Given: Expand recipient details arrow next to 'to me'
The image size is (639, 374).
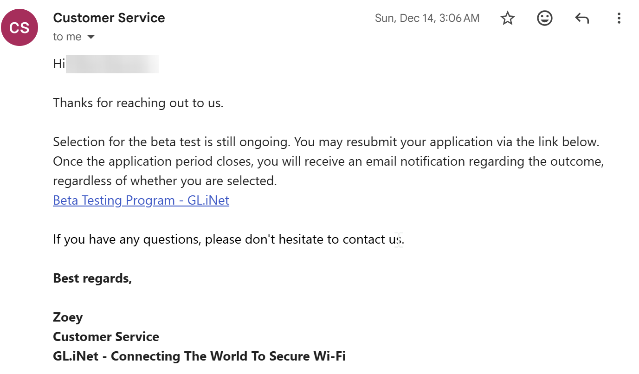Looking at the screenshot, I should point(91,37).
